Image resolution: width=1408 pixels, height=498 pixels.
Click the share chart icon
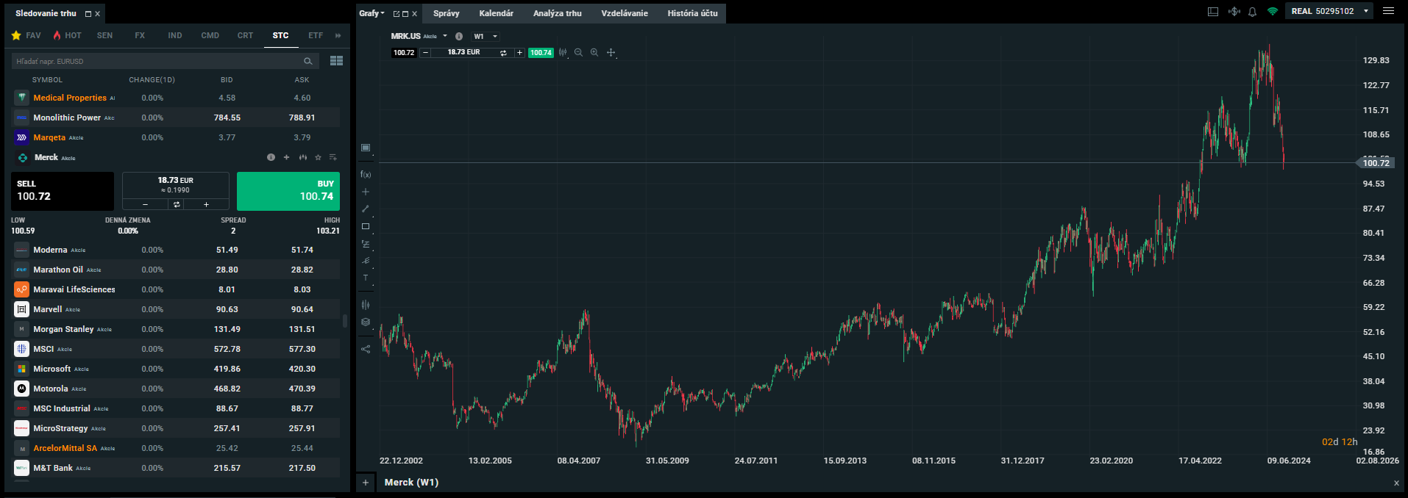[x=366, y=350]
